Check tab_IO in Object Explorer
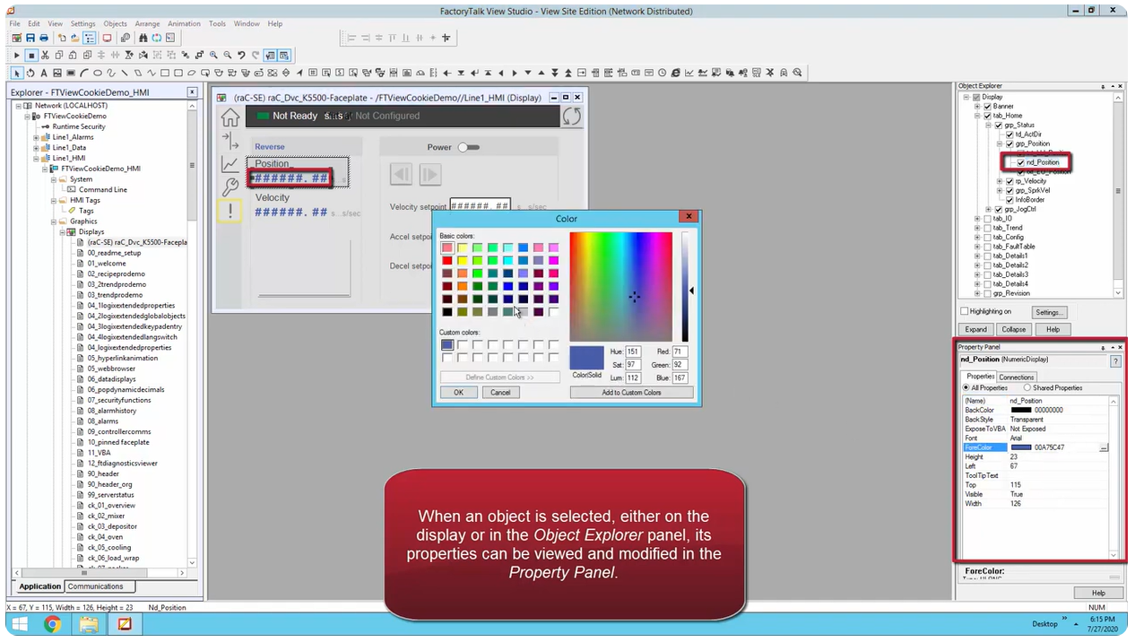This screenshot has width=1135, height=642. [x=988, y=220]
